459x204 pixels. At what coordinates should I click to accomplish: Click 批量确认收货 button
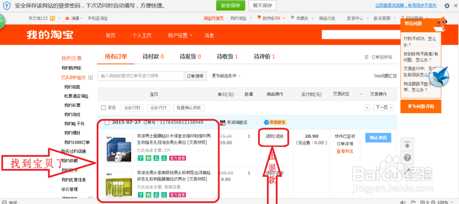[x=189, y=108]
